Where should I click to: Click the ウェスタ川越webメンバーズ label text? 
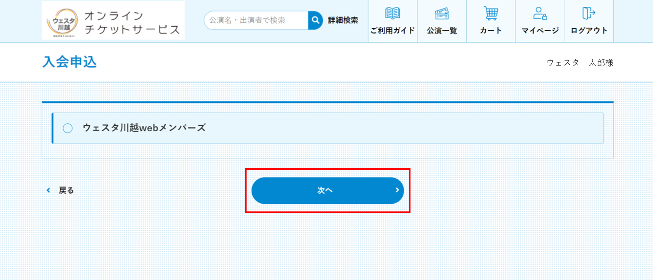coord(144,128)
